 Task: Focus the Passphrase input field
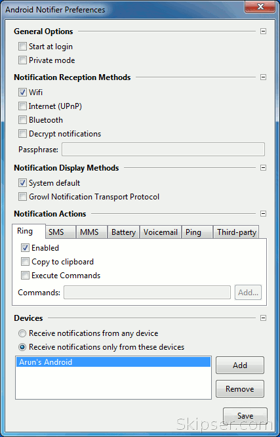(163, 150)
